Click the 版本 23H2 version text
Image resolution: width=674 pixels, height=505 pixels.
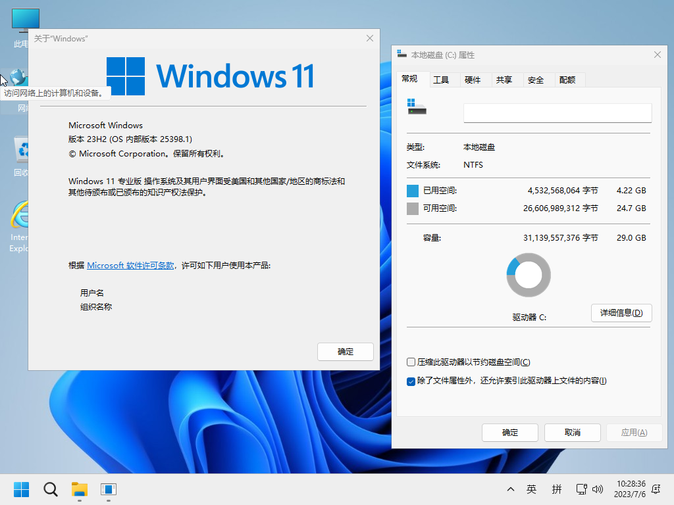coord(130,139)
